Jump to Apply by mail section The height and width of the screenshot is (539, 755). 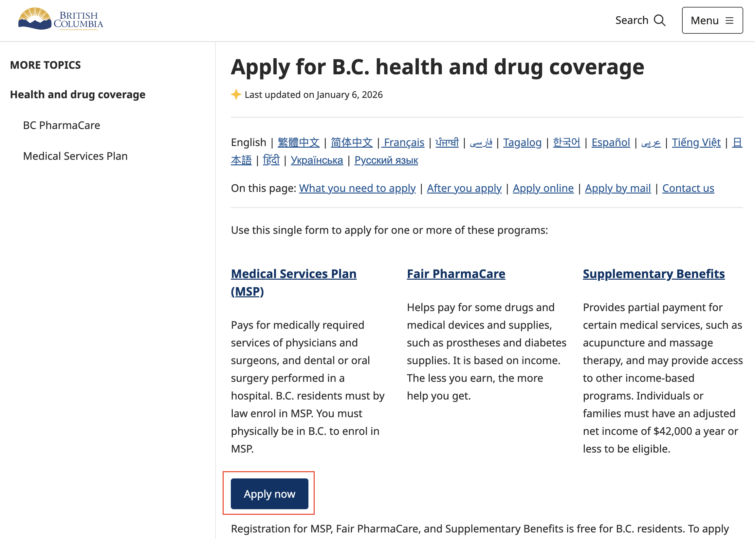617,188
